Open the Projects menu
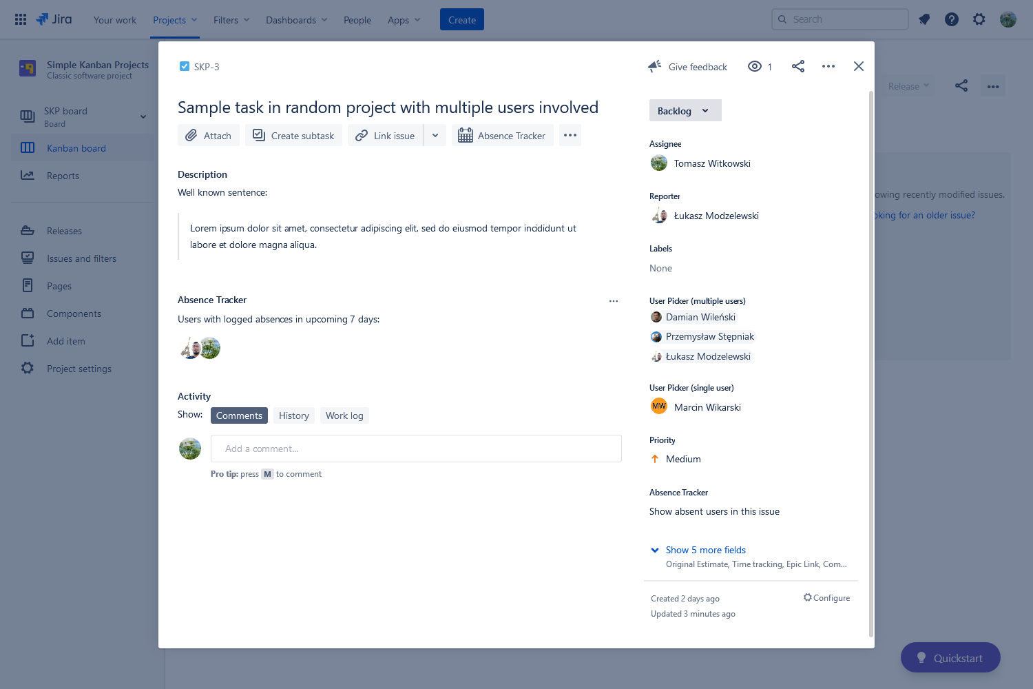1033x689 pixels. point(175,20)
